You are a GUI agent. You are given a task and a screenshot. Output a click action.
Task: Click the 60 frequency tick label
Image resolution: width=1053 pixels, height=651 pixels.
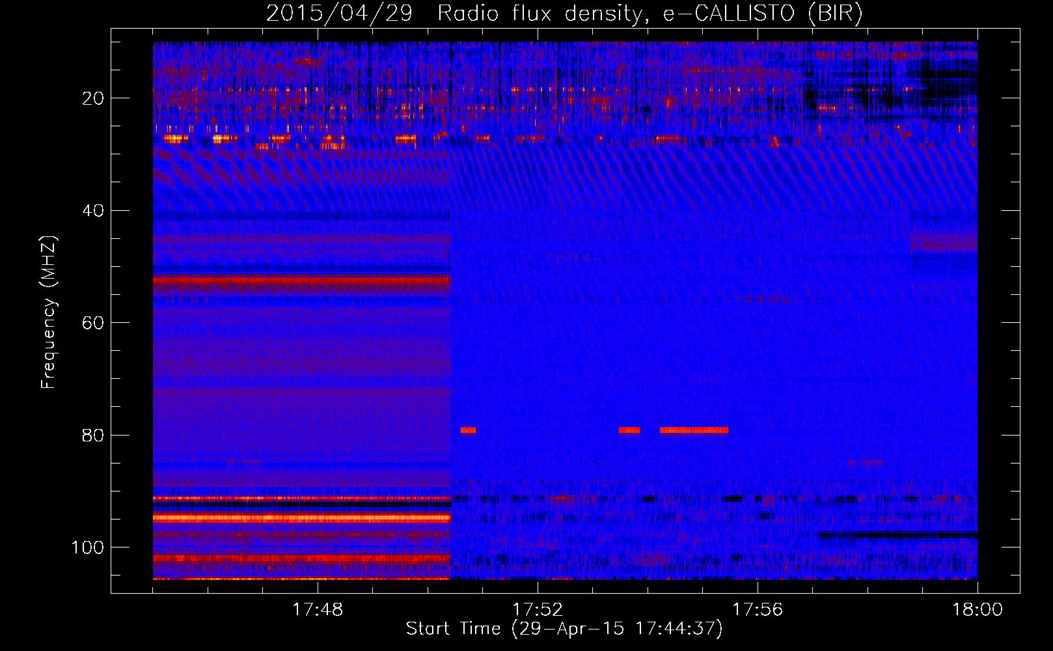(93, 323)
